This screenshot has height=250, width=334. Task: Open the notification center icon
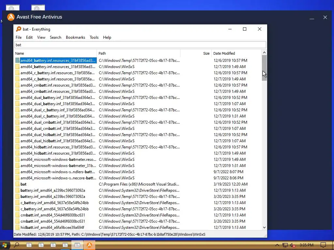pyautogui.click(x=323, y=245)
